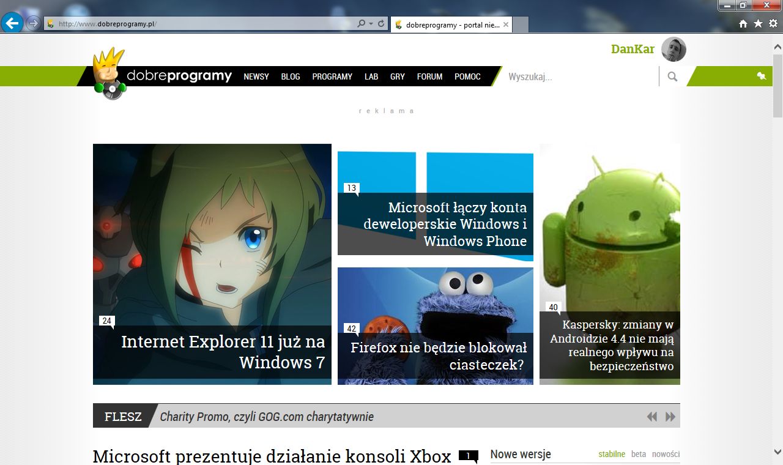Open the 42 comments bubble
Image resolution: width=783 pixels, height=465 pixels.
pyautogui.click(x=351, y=329)
